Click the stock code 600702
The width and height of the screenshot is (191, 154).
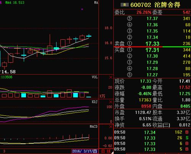pos(141,5)
